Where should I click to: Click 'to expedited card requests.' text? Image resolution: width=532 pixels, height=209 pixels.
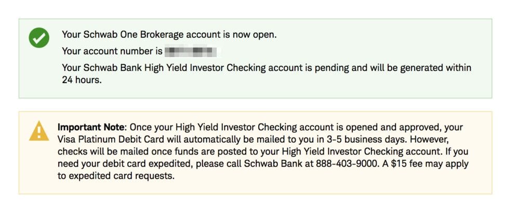click(x=116, y=176)
